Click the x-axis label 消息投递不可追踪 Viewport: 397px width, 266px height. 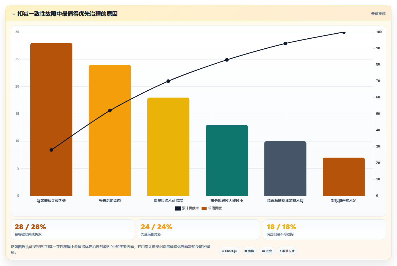tap(168, 201)
